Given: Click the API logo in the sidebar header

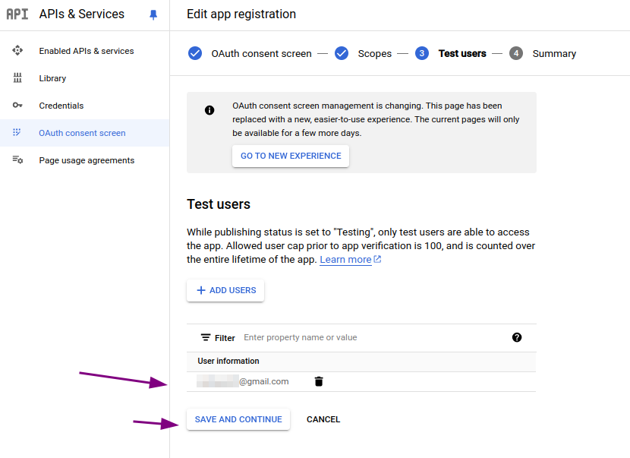Looking at the screenshot, I should click(17, 14).
